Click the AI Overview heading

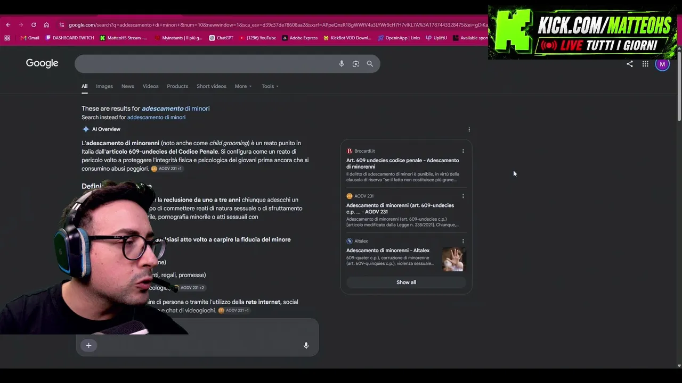(106, 129)
